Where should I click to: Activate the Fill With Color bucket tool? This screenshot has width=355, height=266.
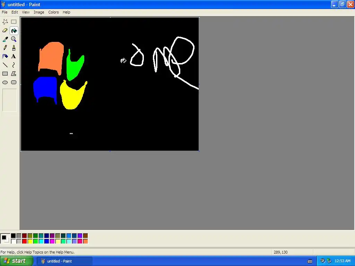pyautogui.click(x=14, y=30)
